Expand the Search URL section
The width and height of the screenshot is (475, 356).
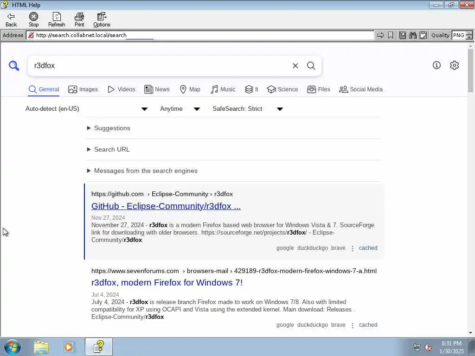click(x=109, y=149)
